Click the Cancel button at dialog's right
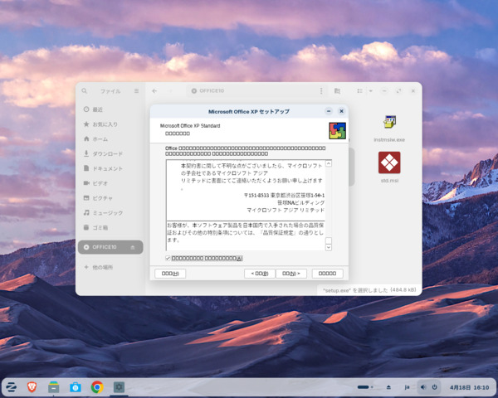This screenshot has height=398, width=498. pos(328,274)
